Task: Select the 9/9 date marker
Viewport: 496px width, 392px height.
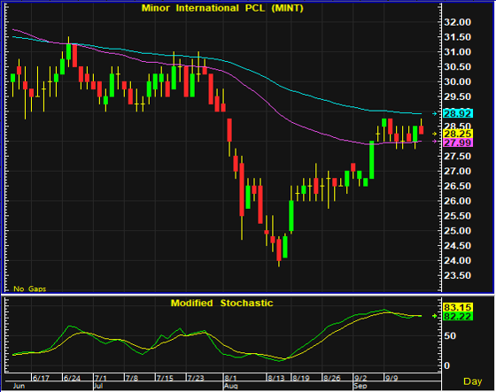Action: pyautogui.click(x=391, y=378)
